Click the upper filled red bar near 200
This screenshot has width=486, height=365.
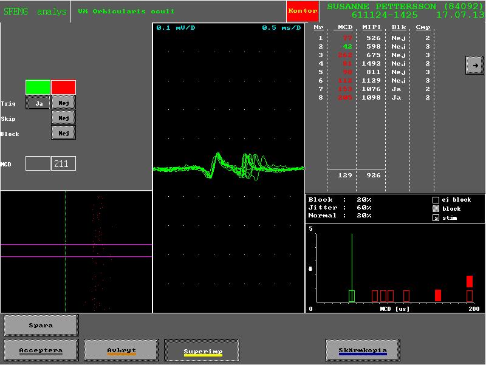pos(470,281)
